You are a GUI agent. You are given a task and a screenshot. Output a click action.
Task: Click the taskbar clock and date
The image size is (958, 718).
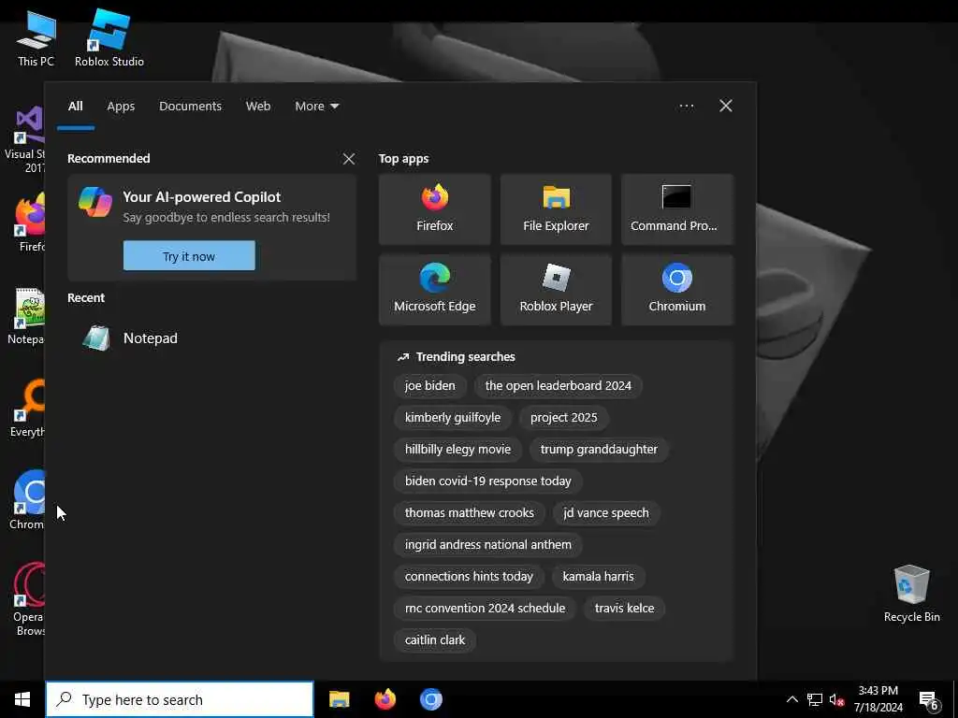tap(878, 699)
